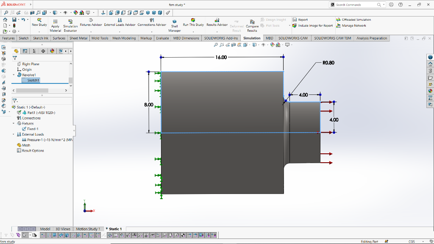The width and height of the screenshot is (434, 244).
Task: Click the feature tree horizontal scrollbar
Action: [32, 90]
